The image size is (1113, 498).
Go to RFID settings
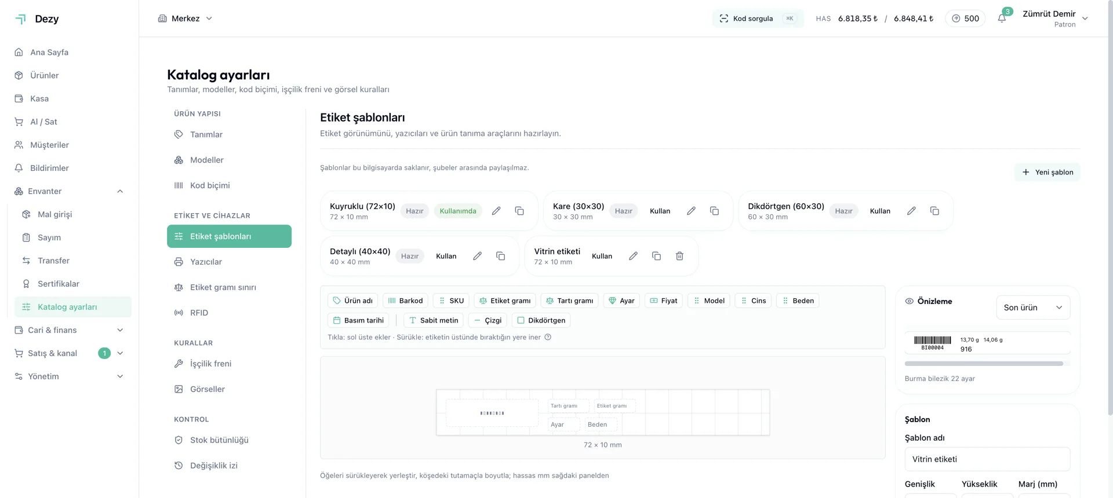229,313
